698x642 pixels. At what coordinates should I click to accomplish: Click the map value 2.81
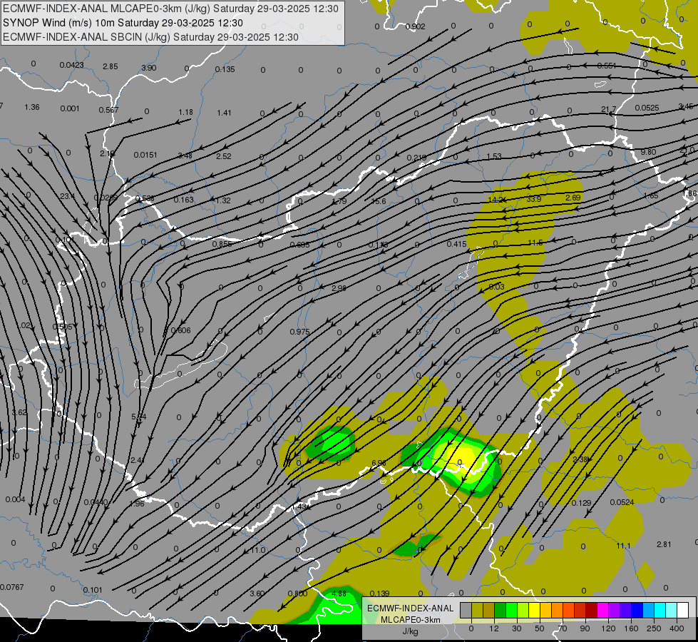point(664,544)
